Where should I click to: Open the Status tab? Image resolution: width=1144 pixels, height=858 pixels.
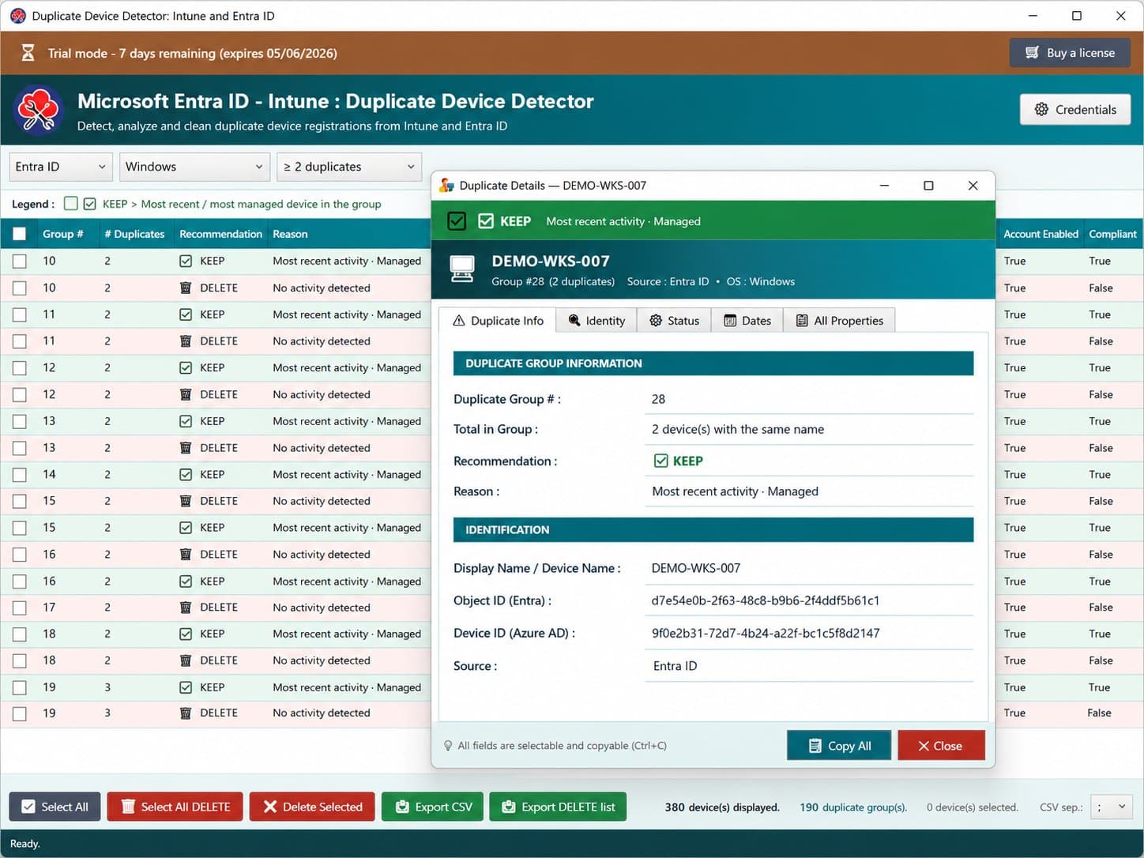[674, 321]
